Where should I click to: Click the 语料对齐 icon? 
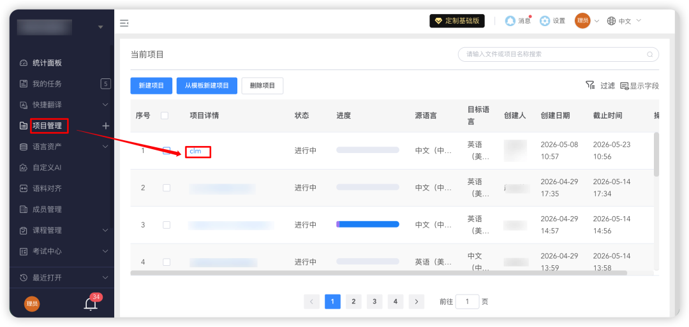[24, 188]
